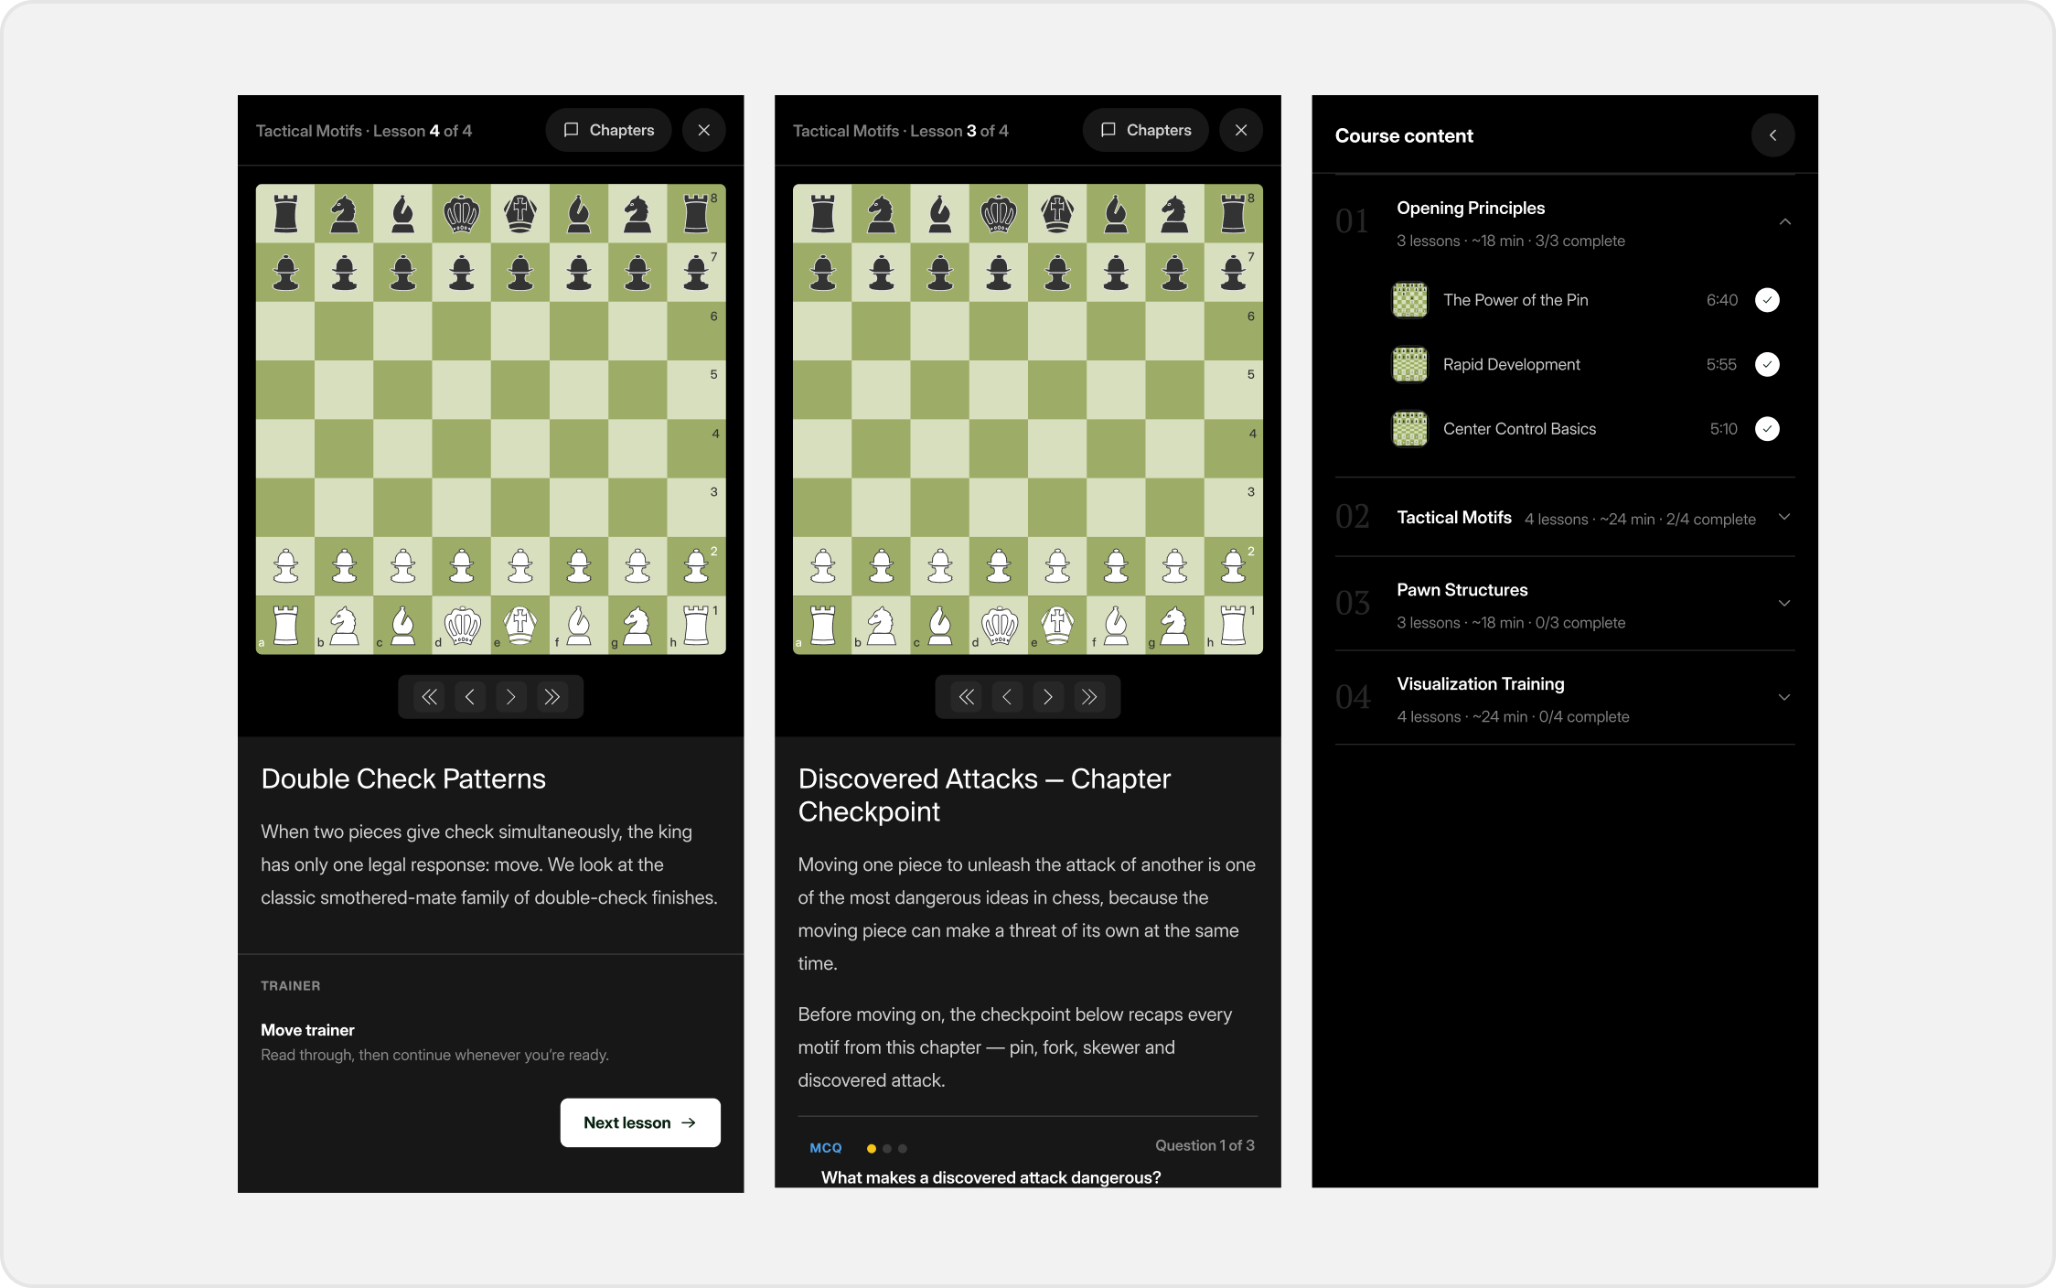
Task: Select third MCQ progress dot
Action: pos(902,1148)
